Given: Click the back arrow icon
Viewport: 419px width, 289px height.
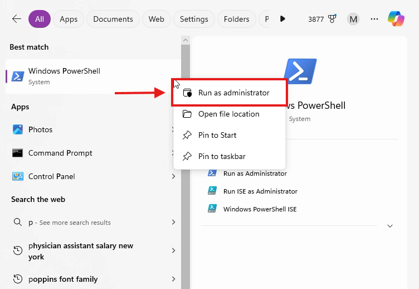Looking at the screenshot, I should (x=17, y=19).
